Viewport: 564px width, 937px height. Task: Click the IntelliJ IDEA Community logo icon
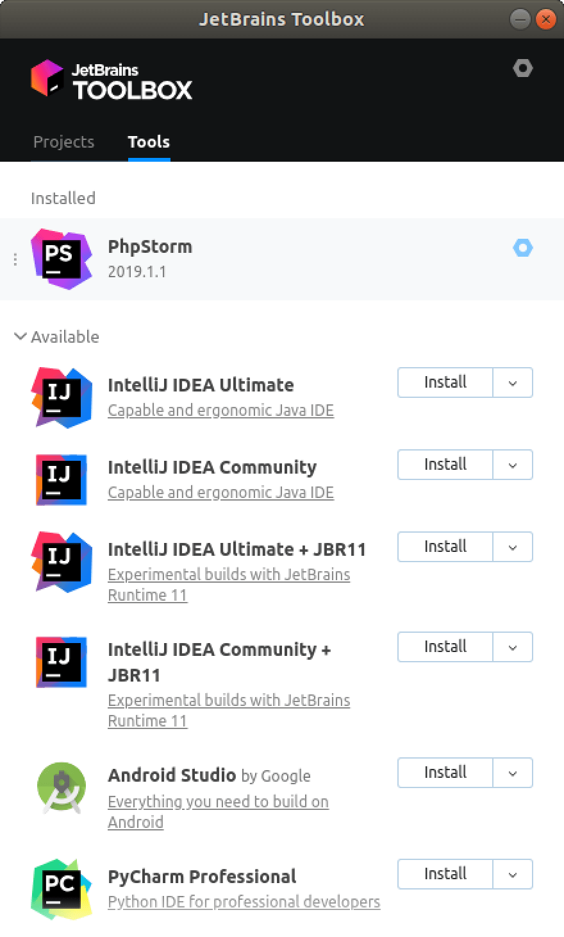(62, 479)
